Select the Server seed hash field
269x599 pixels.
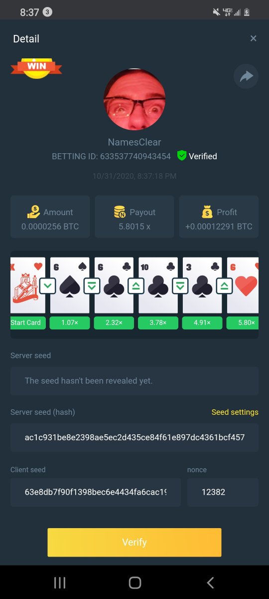[134, 438]
